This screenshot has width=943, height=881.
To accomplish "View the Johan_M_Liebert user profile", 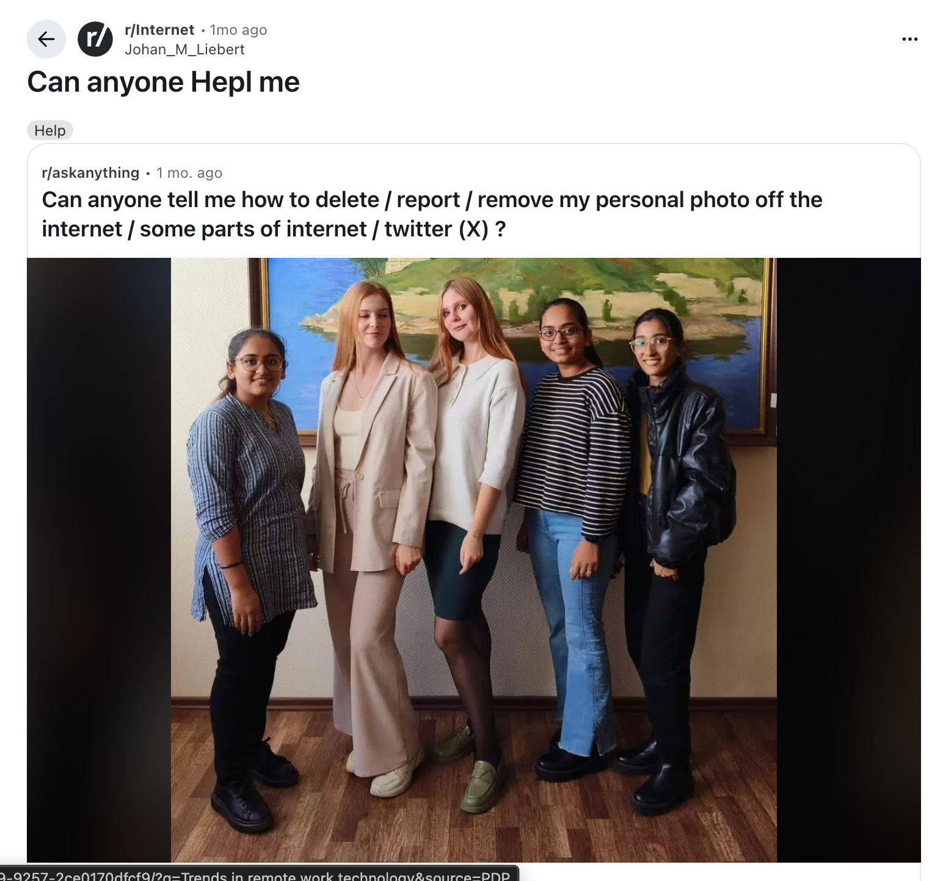I will (184, 49).
